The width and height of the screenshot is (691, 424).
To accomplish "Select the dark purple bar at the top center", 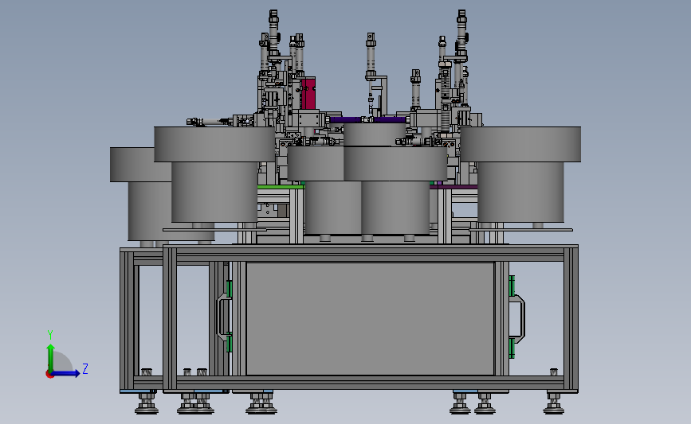I will point(368,119).
